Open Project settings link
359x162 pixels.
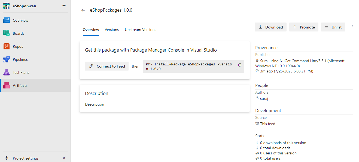(x=26, y=158)
